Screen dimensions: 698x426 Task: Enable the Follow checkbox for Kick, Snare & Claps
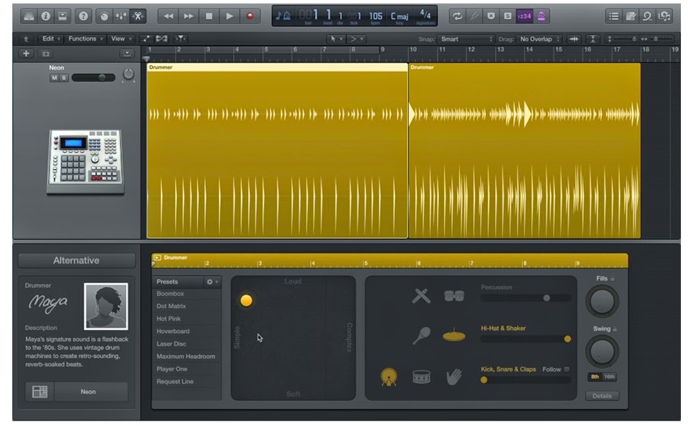pos(566,369)
